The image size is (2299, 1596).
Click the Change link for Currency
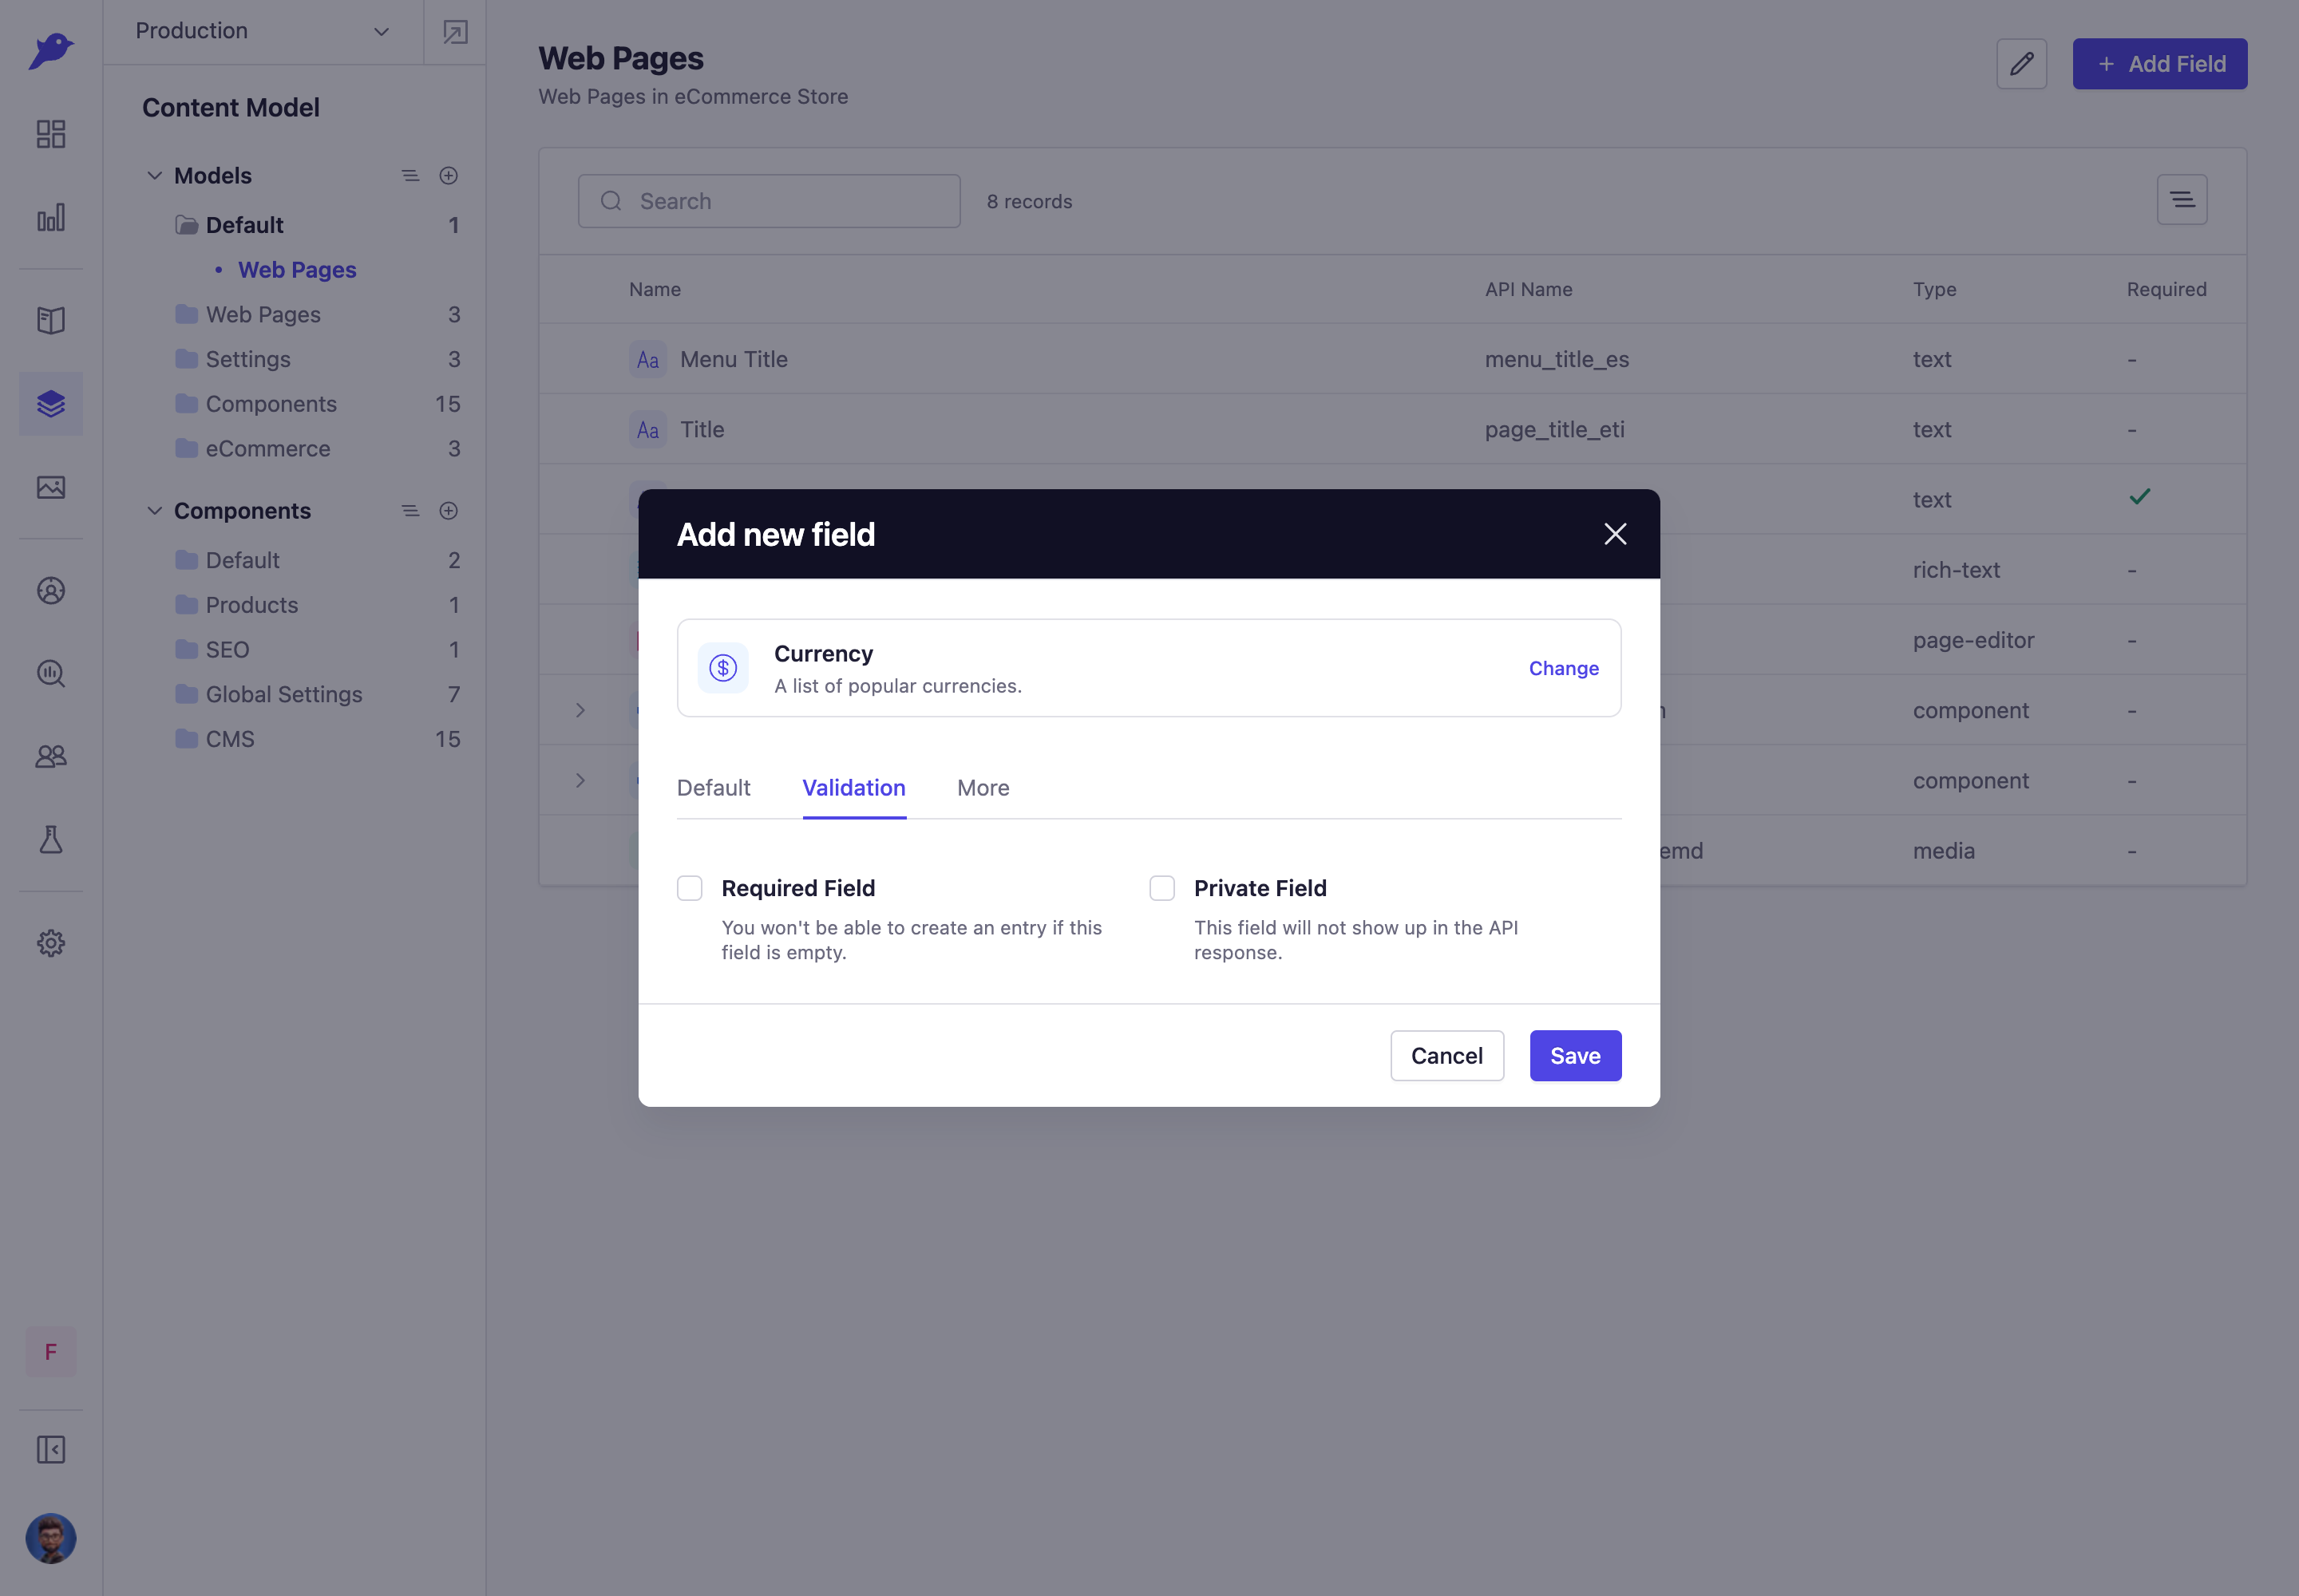click(x=1563, y=668)
